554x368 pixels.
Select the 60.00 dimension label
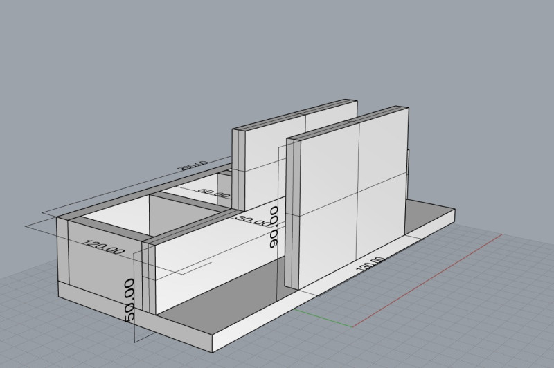pos(214,194)
